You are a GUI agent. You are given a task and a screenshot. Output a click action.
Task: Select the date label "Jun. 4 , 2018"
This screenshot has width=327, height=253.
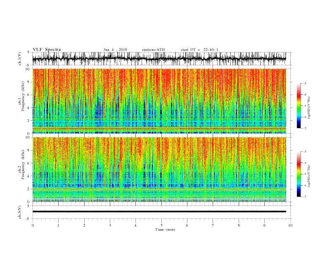(115, 50)
